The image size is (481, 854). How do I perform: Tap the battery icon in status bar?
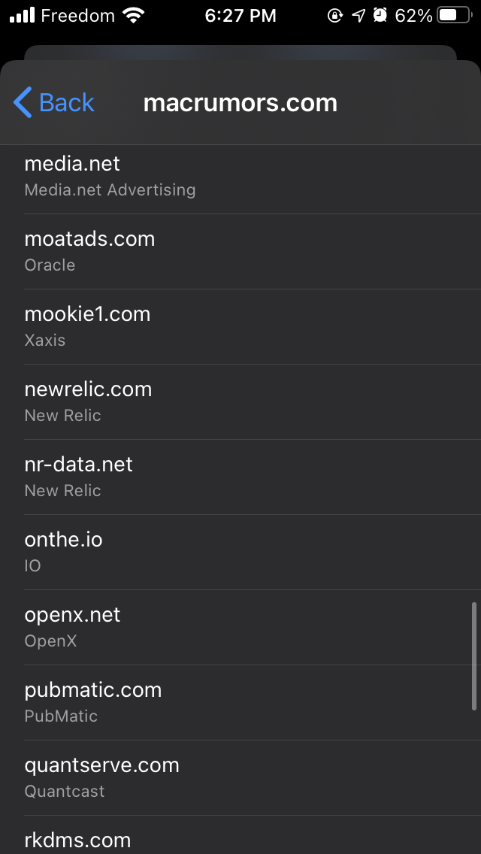(453, 15)
